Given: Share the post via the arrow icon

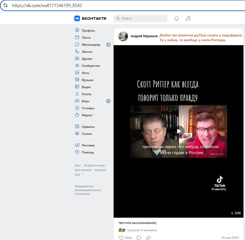Looking at the screenshot, I should [148, 237].
